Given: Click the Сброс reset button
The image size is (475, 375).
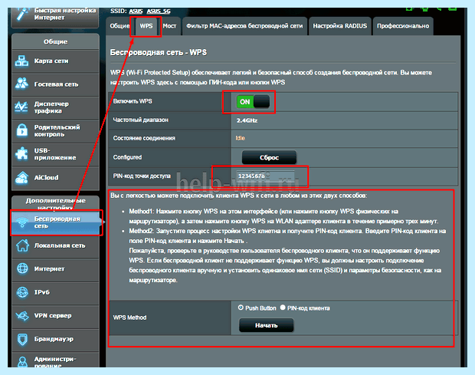Looking at the screenshot, I should pyautogui.click(x=269, y=157).
